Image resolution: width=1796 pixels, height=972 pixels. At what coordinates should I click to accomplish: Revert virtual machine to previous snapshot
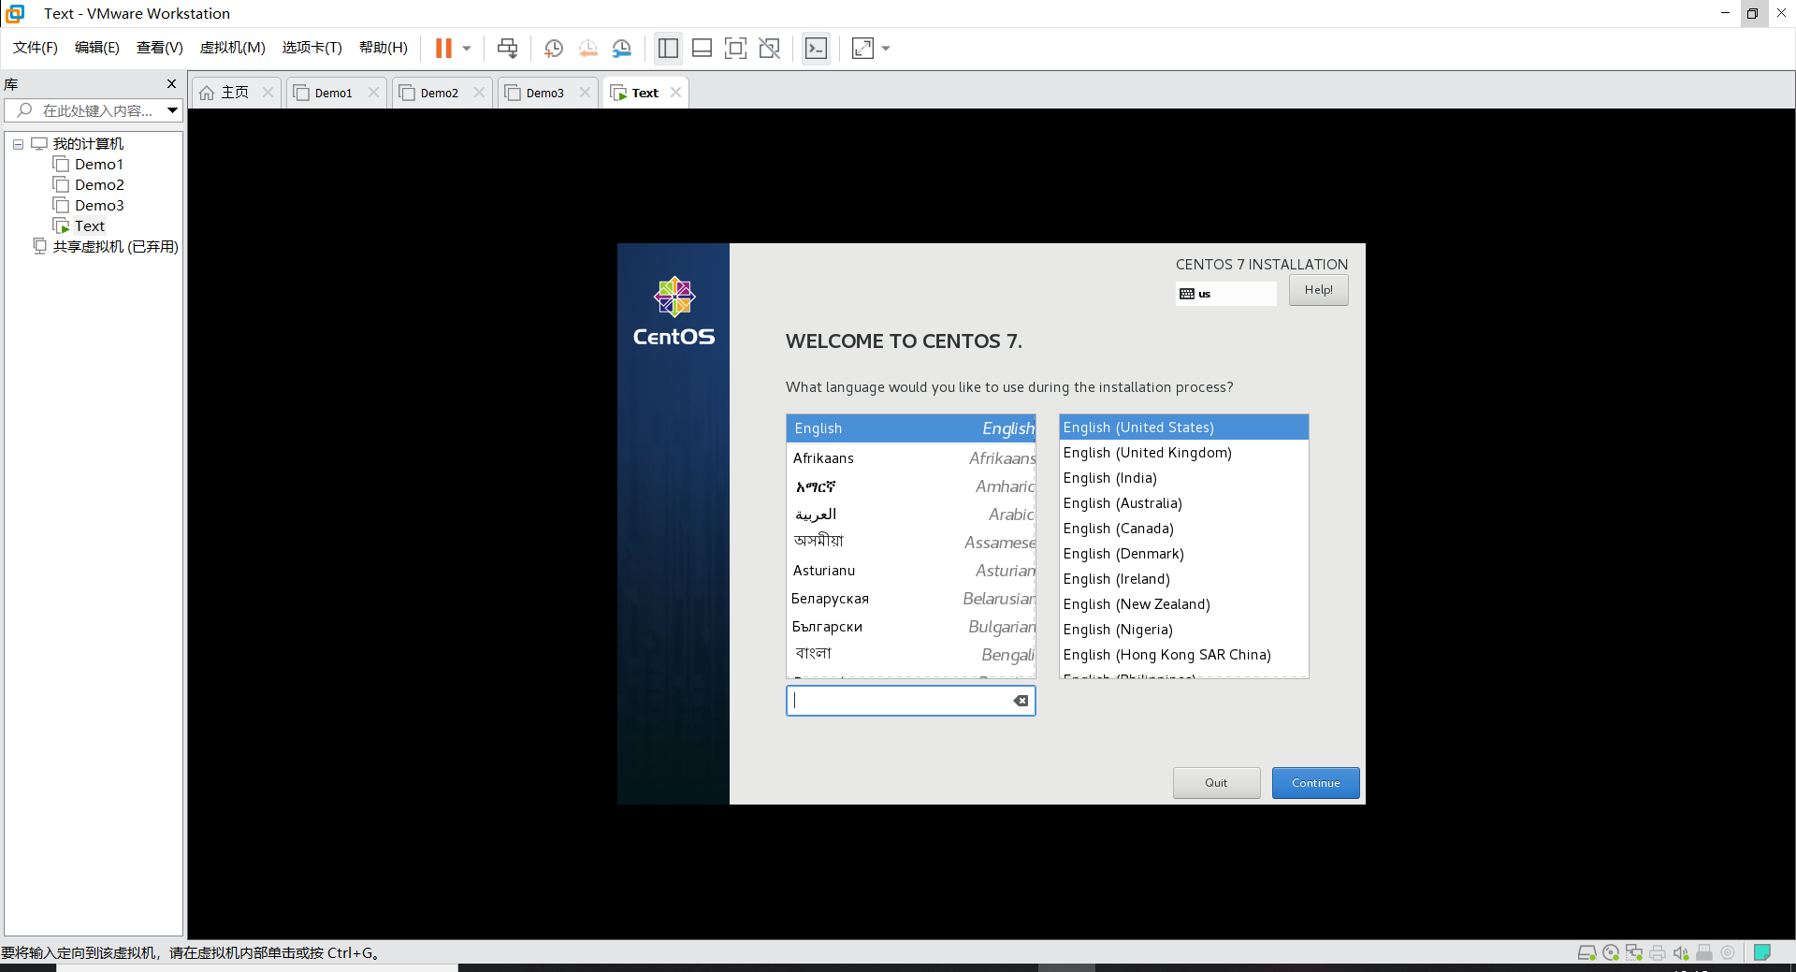[x=587, y=49]
